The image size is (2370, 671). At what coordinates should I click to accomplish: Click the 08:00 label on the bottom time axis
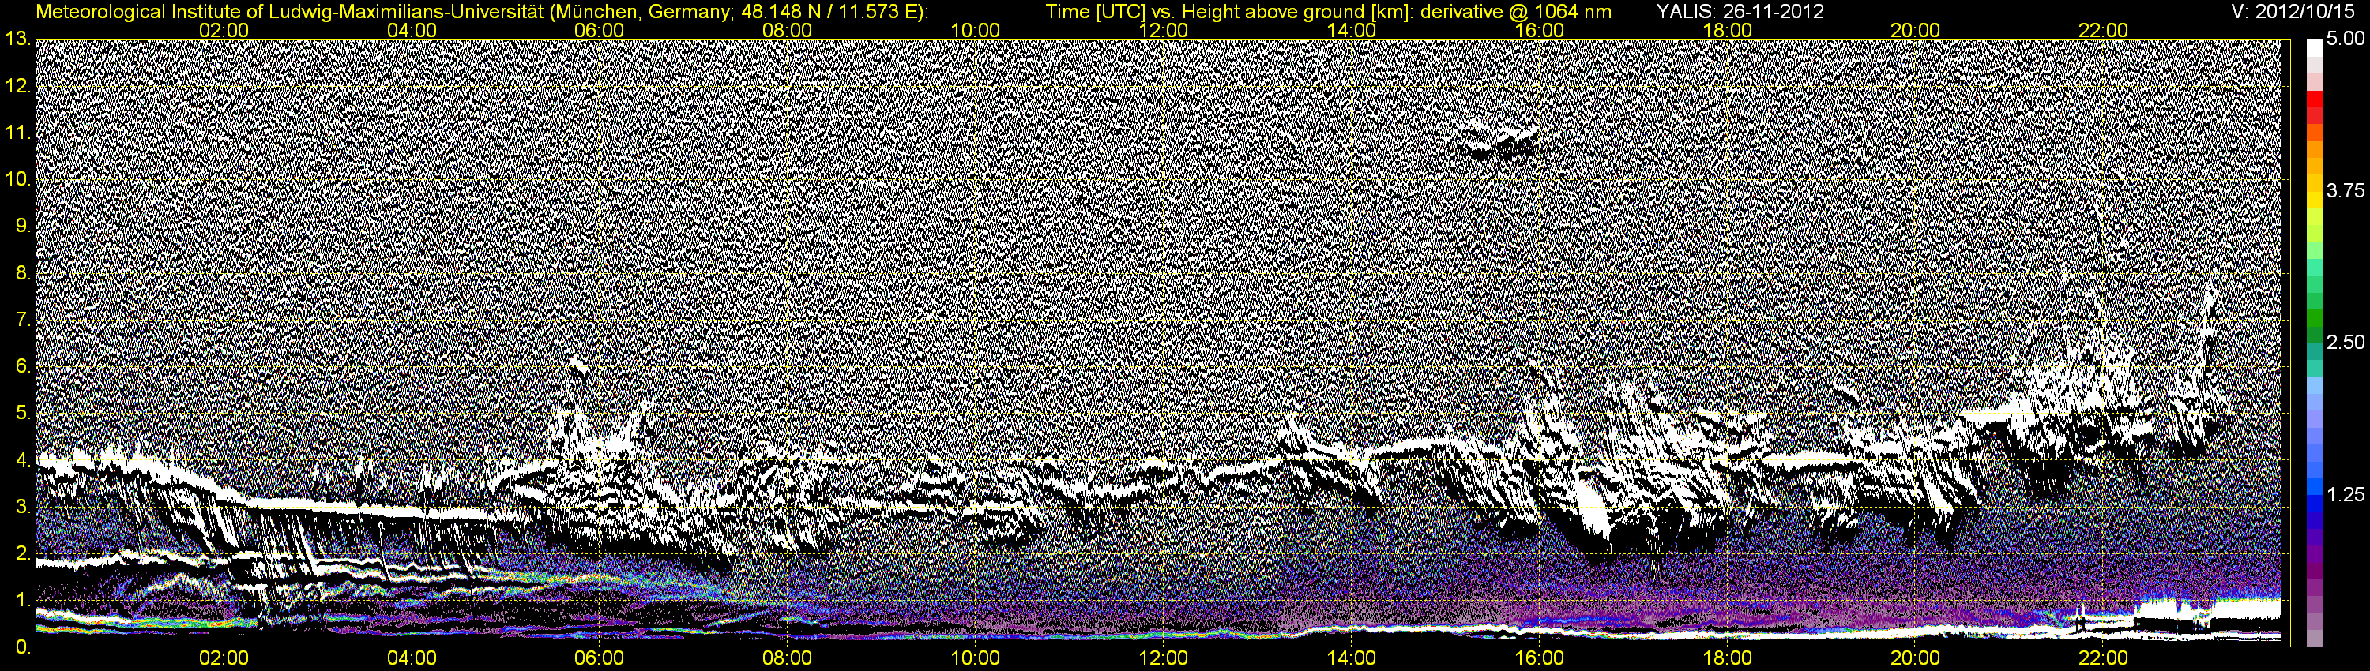pos(788,659)
